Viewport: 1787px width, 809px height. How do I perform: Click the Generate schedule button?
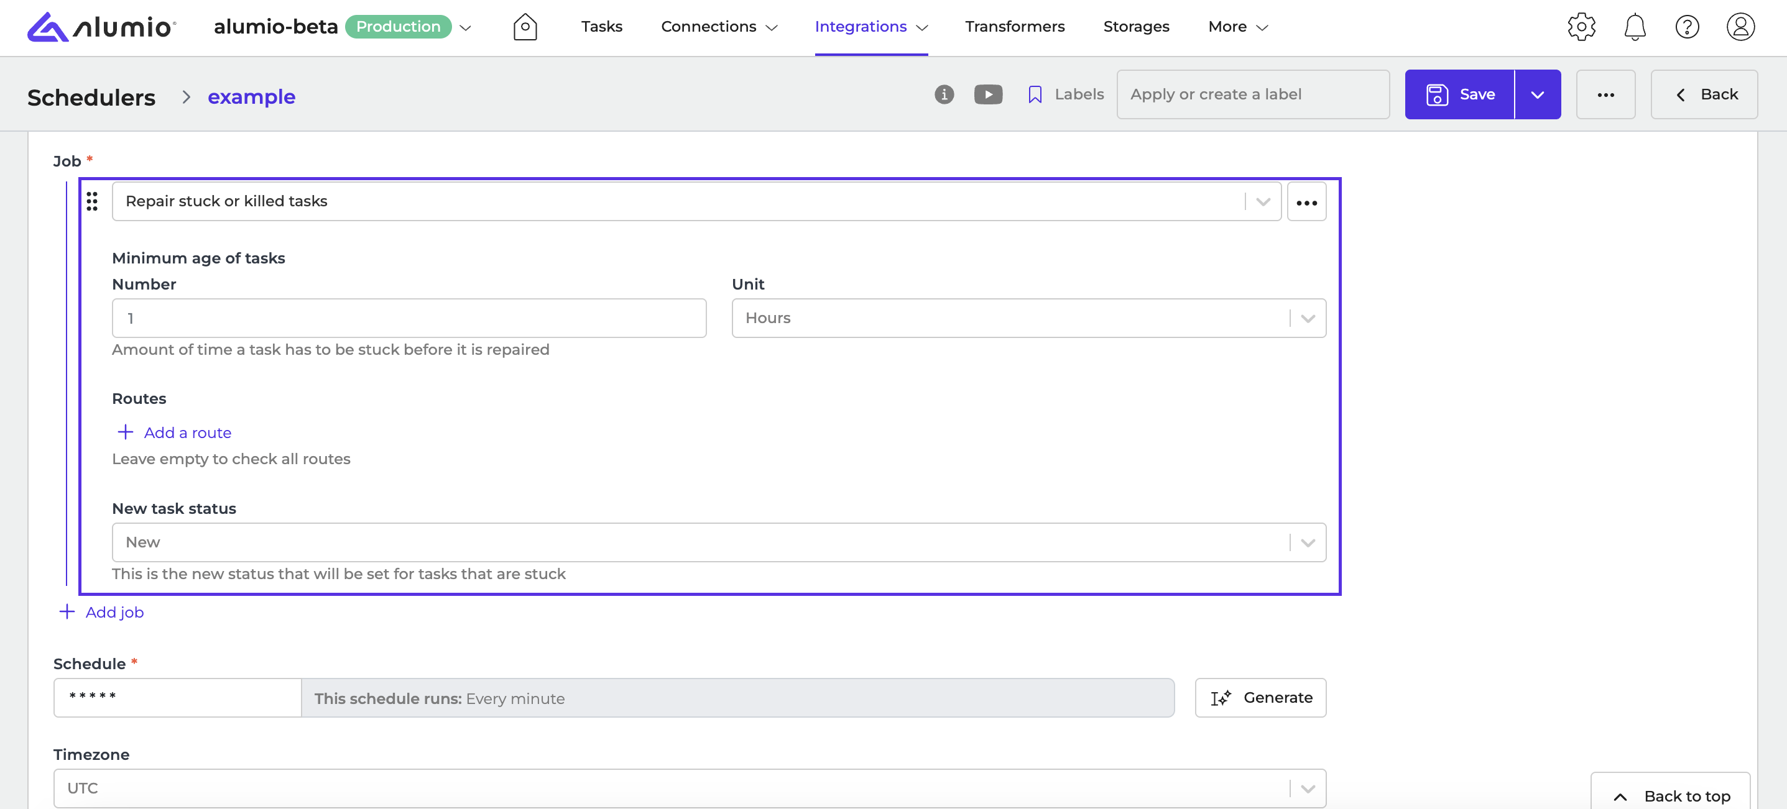1260,697
